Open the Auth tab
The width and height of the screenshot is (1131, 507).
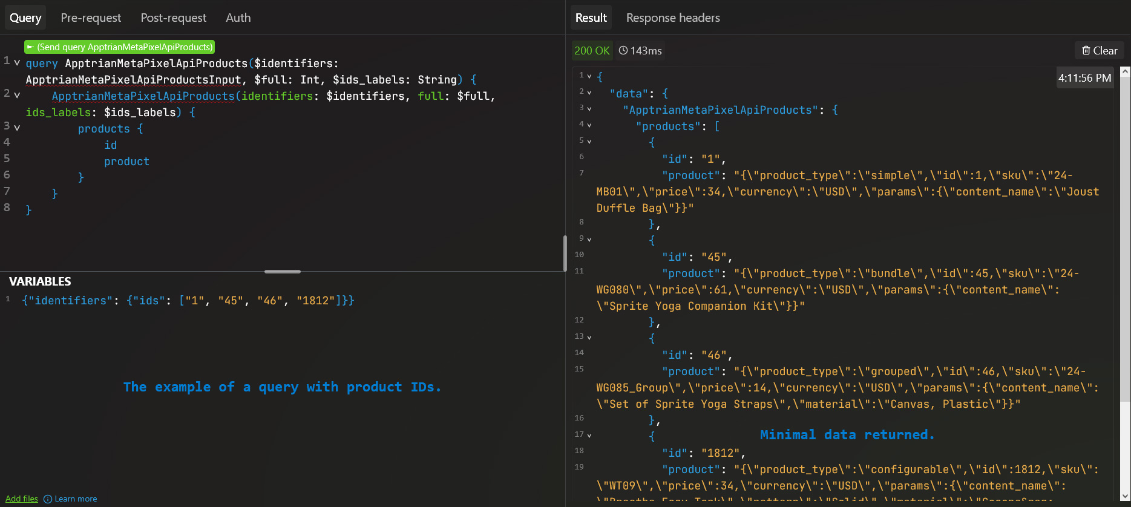[x=238, y=18]
